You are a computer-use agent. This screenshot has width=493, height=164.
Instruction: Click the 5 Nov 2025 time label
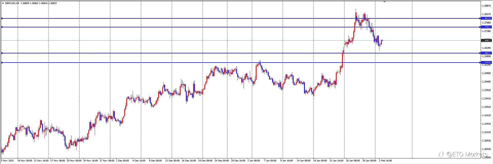[7, 161]
